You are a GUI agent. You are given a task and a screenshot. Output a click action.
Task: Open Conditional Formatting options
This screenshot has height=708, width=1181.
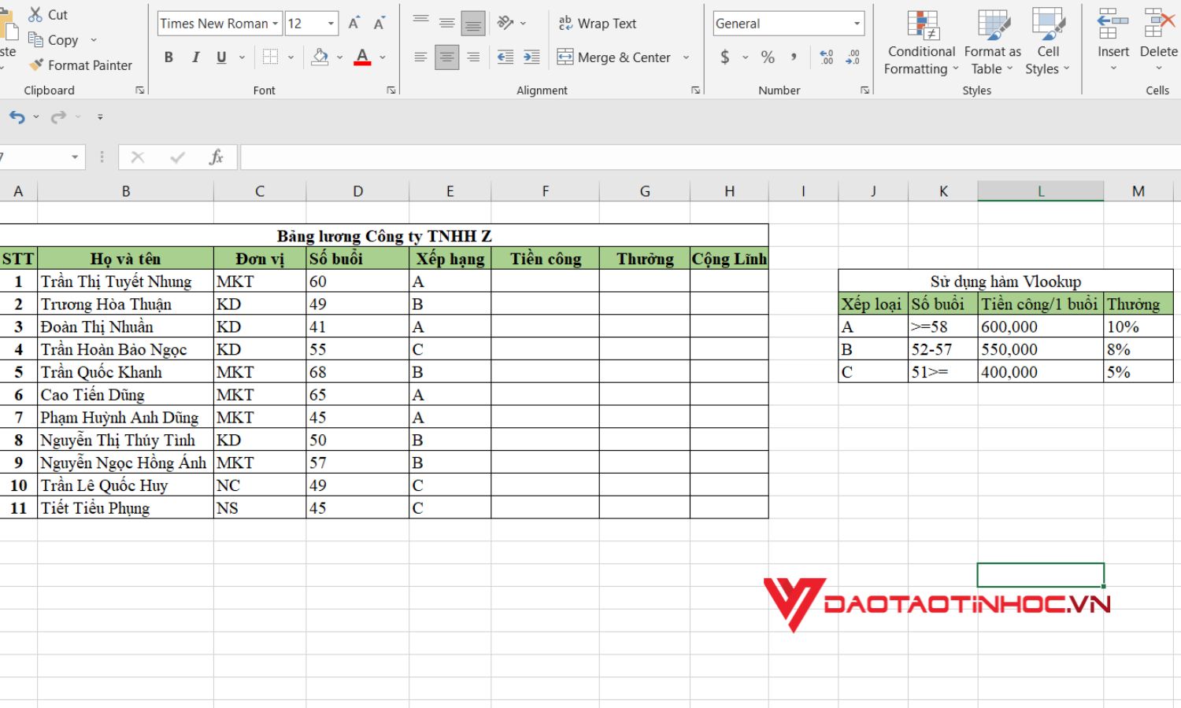[920, 43]
